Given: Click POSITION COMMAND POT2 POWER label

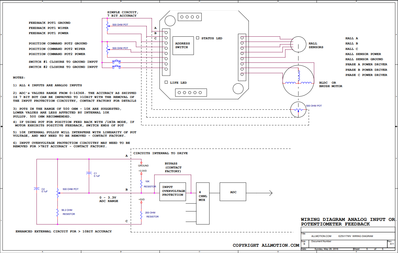Looking at the screenshot, I should (57, 54).
